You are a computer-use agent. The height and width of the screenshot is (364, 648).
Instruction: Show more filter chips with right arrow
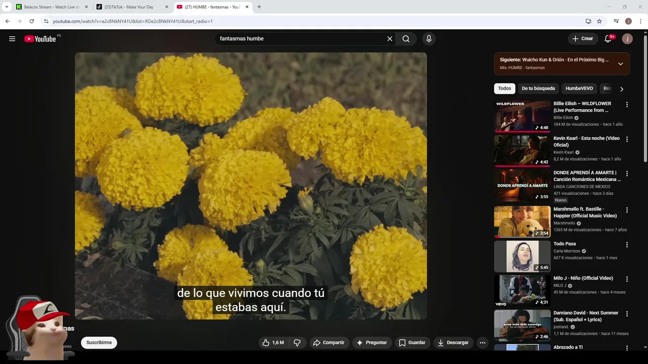click(622, 89)
